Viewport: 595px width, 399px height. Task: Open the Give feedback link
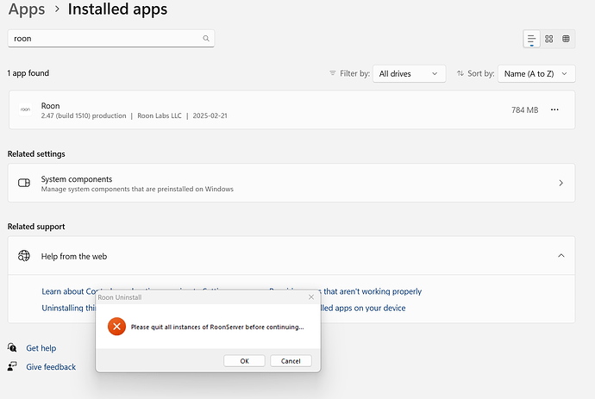point(51,367)
